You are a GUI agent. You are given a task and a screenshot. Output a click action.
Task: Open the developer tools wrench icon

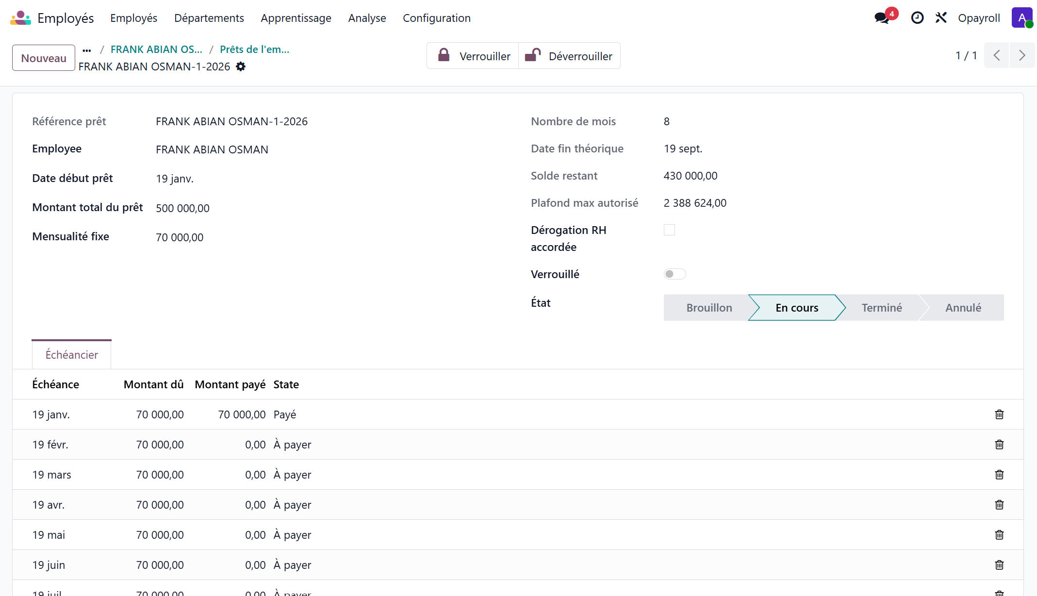click(x=941, y=18)
